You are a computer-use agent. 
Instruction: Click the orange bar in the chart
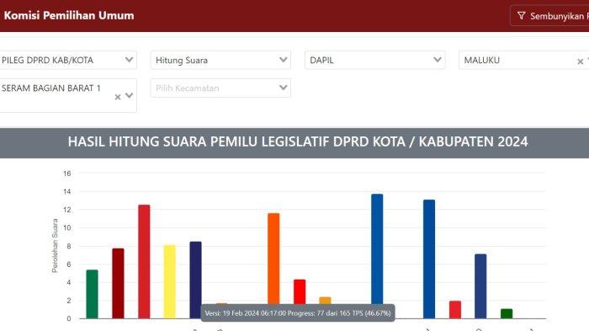[x=273, y=259]
